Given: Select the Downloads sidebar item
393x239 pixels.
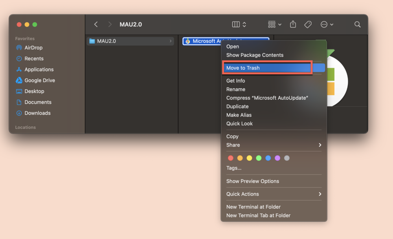Looking at the screenshot, I should tap(37, 113).
